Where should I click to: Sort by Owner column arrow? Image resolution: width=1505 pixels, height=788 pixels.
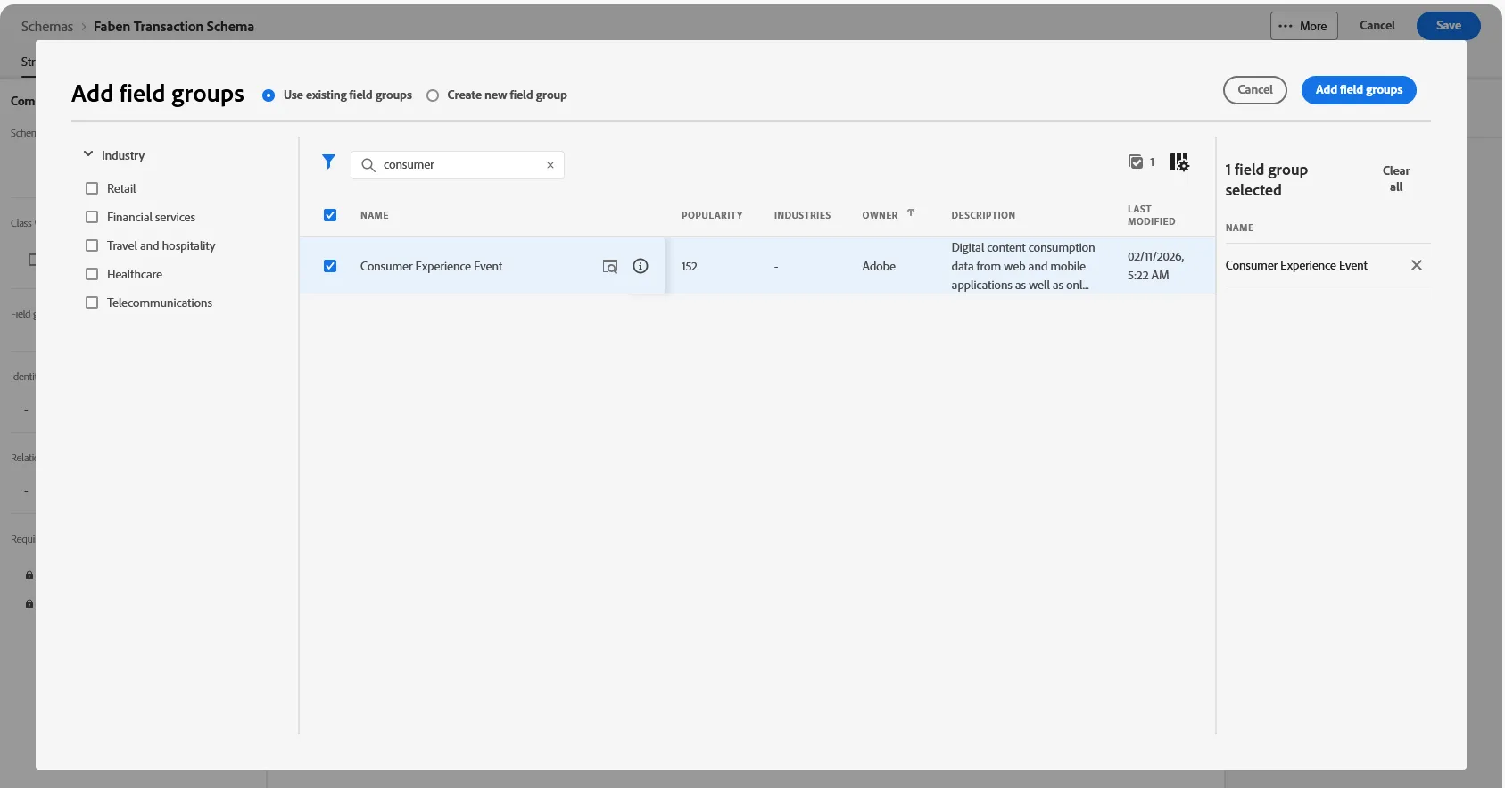[911, 213]
